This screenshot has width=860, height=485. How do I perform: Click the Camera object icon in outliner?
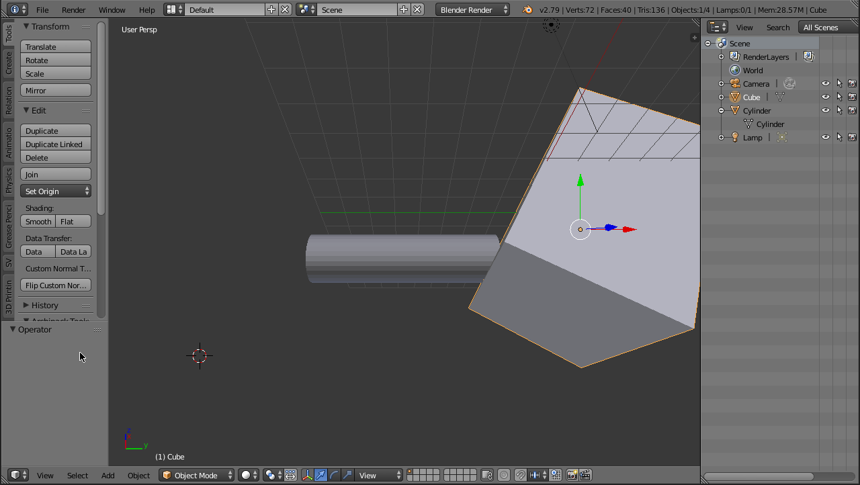pos(735,83)
